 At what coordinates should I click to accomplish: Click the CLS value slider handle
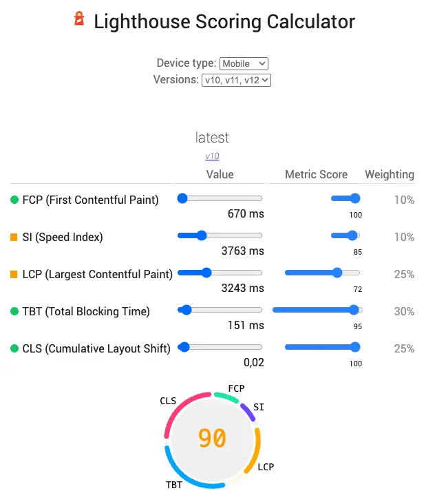point(184,347)
